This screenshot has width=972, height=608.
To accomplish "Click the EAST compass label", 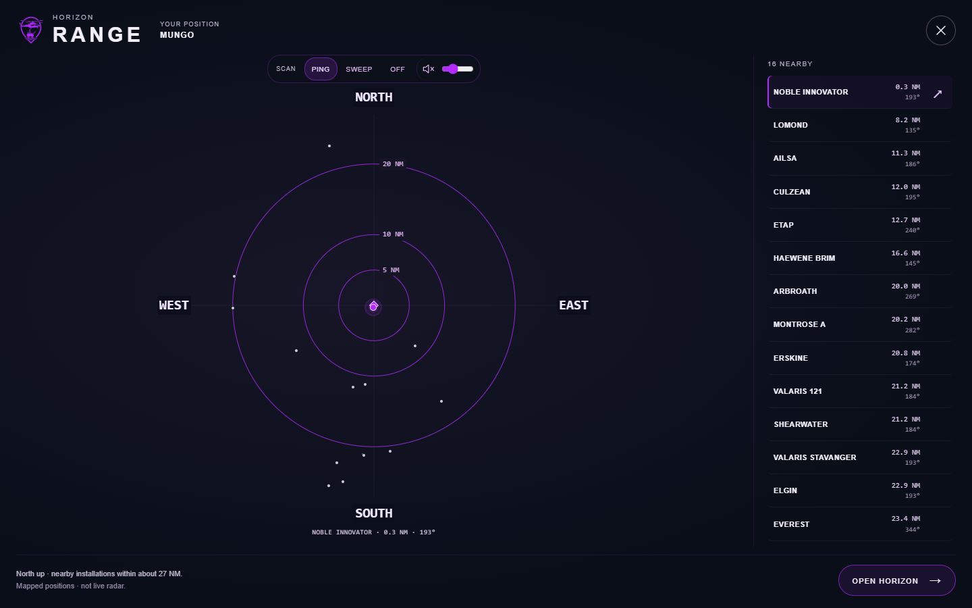I will (574, 305).
